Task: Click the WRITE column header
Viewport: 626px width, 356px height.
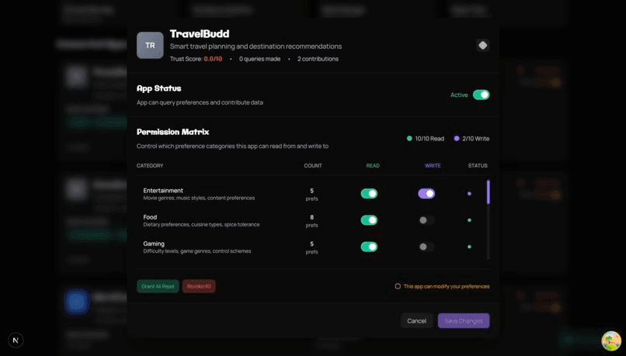Action: [433, 165]
